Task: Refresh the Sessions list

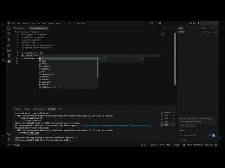Action: pyautogui.click(x=205, y=32)
